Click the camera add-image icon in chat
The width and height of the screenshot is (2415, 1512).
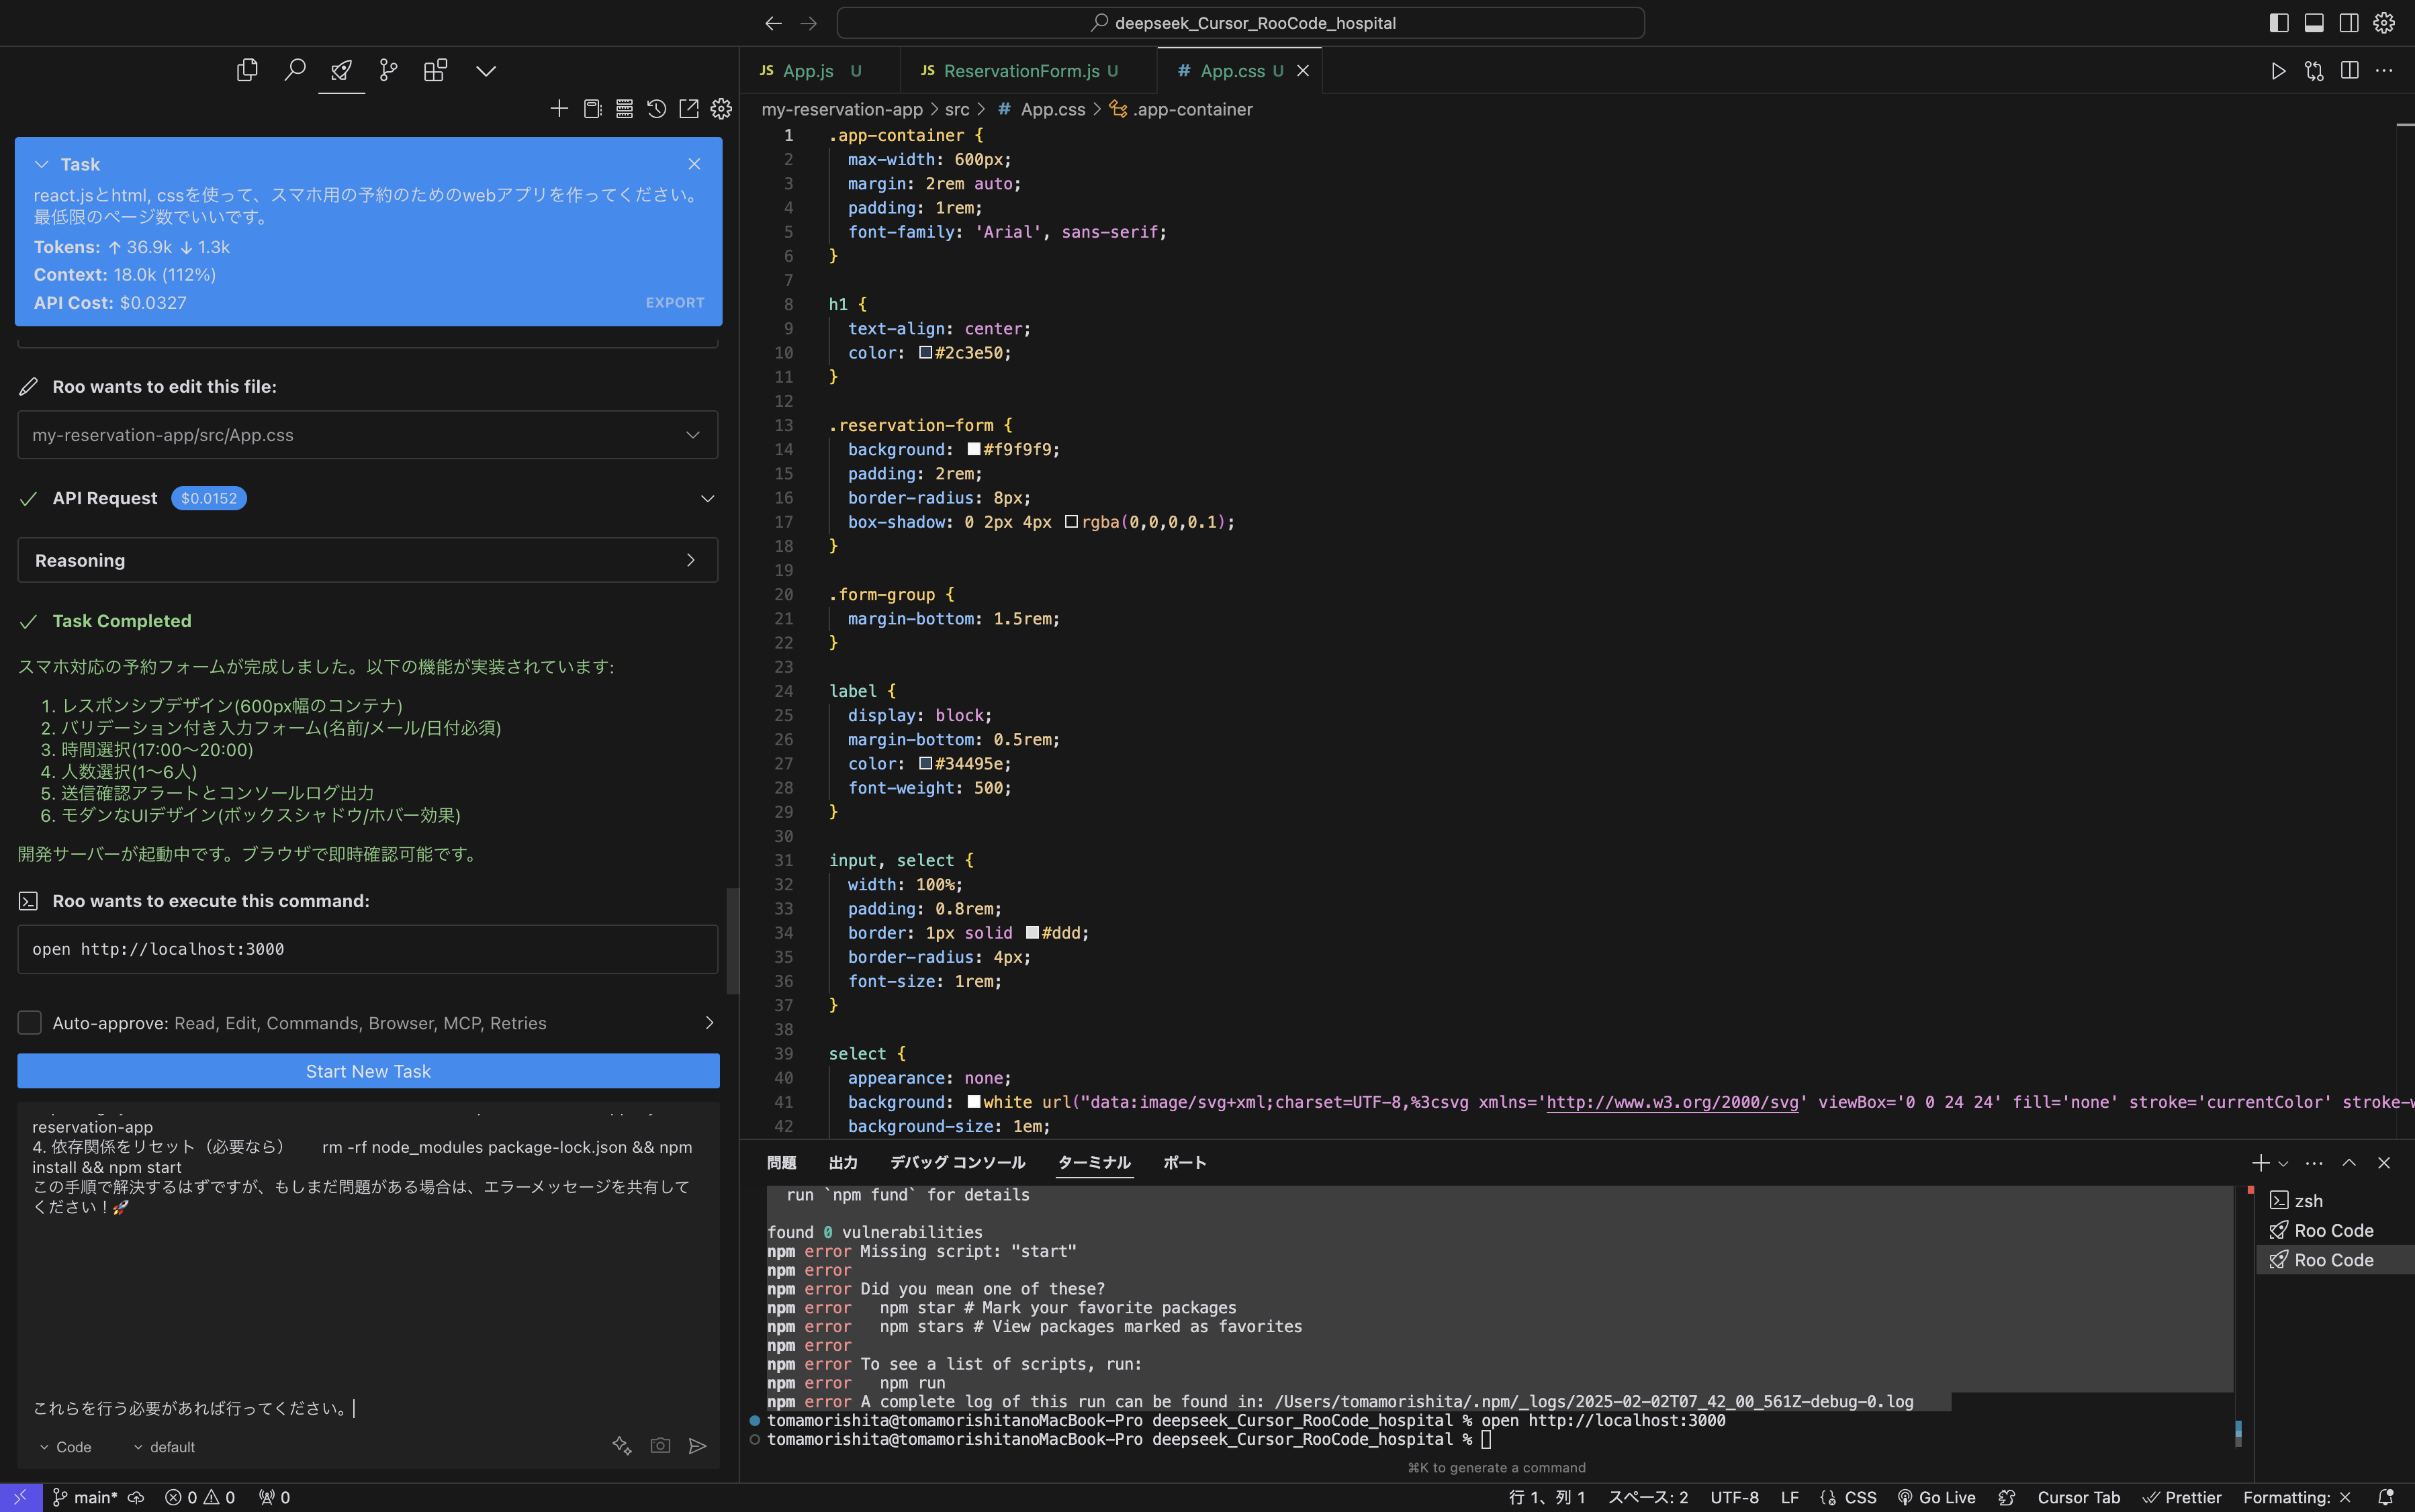tap(660, 1445)
